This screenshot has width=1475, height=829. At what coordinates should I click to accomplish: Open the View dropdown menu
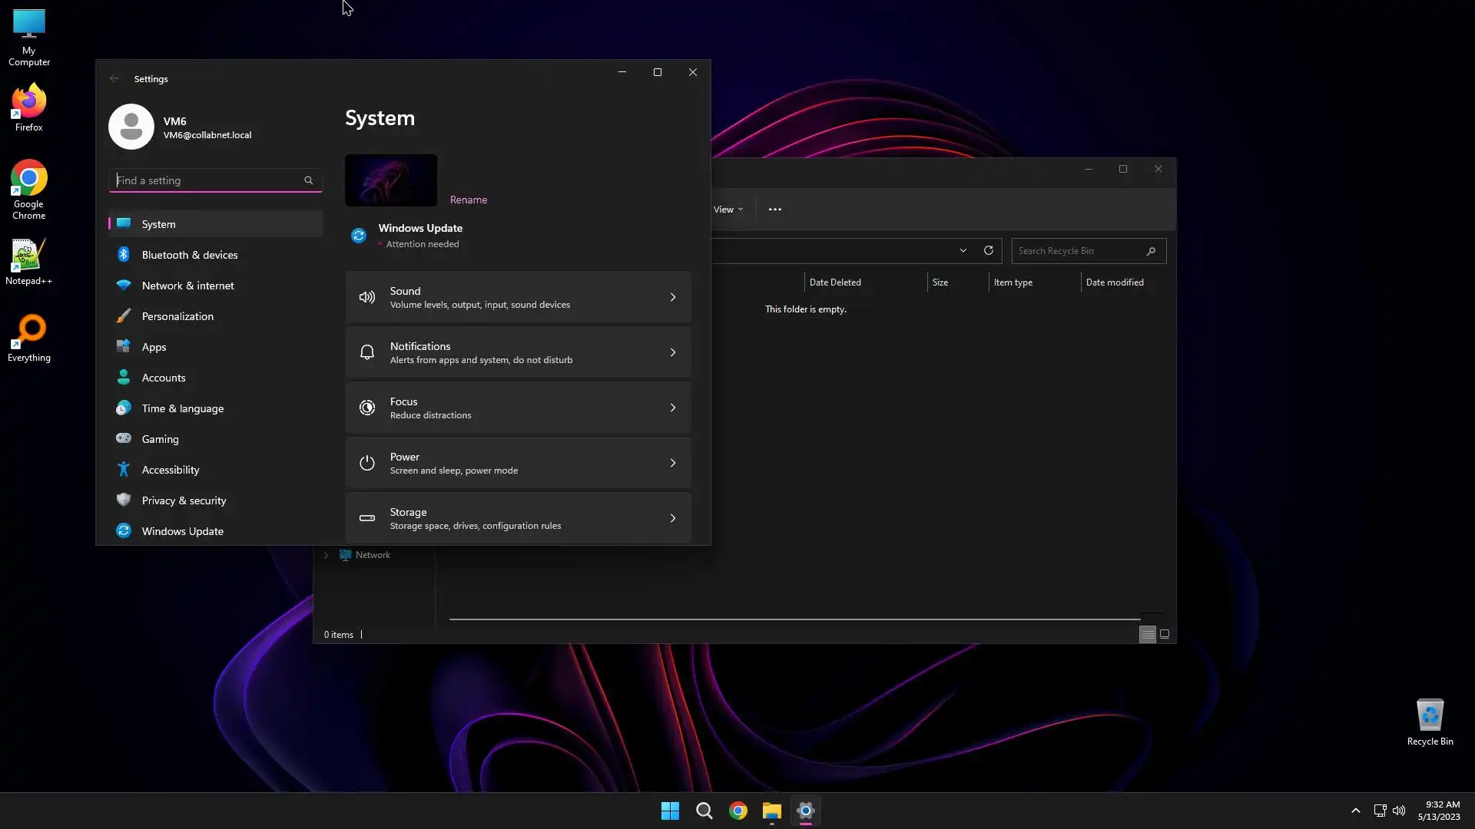point(728,209)
